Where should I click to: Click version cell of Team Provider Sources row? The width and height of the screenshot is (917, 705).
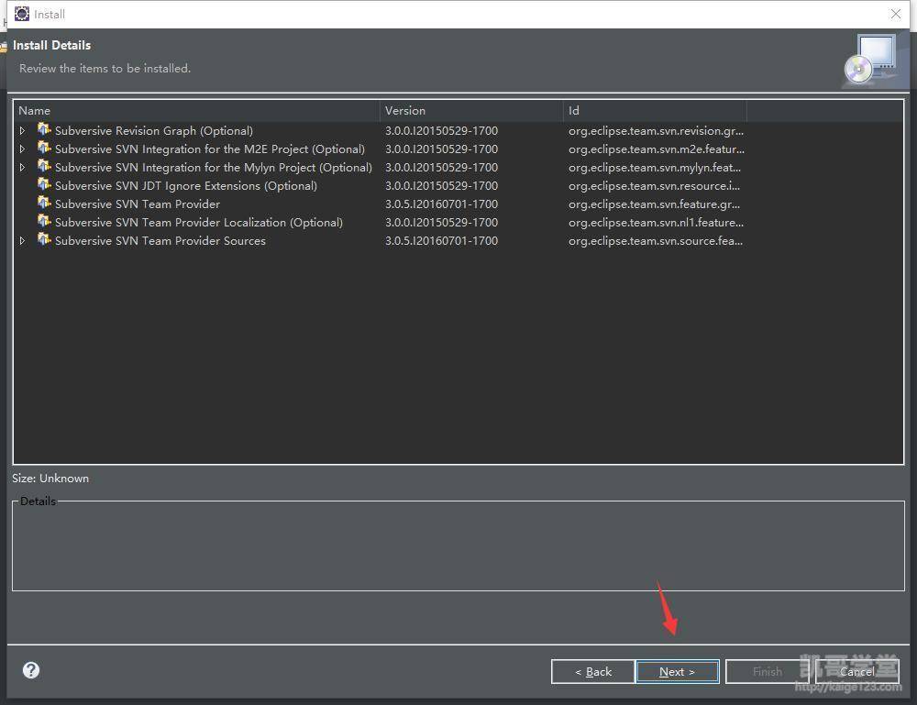click(442, 241)
